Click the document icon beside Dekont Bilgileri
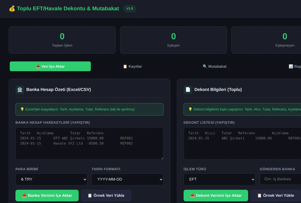 188,90
